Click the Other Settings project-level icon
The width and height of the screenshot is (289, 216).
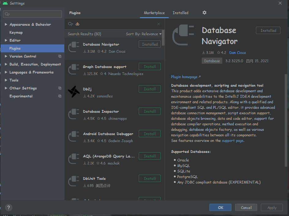pyautogui.click(x=60, y=88)
